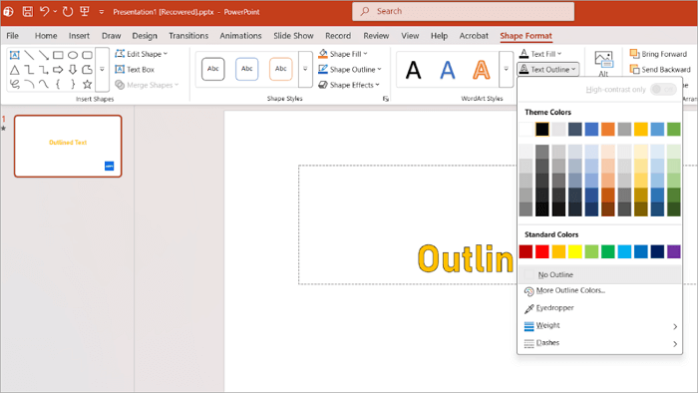The height and width of the screenshot is (393, 698).
Task: Choose the blue outlined Abc shape style
Action: [247, 69]
